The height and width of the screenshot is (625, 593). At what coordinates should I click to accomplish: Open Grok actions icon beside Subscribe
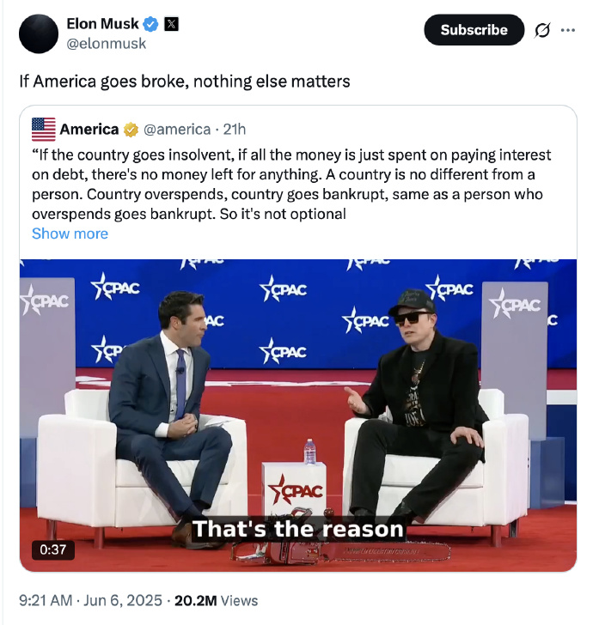542,30
